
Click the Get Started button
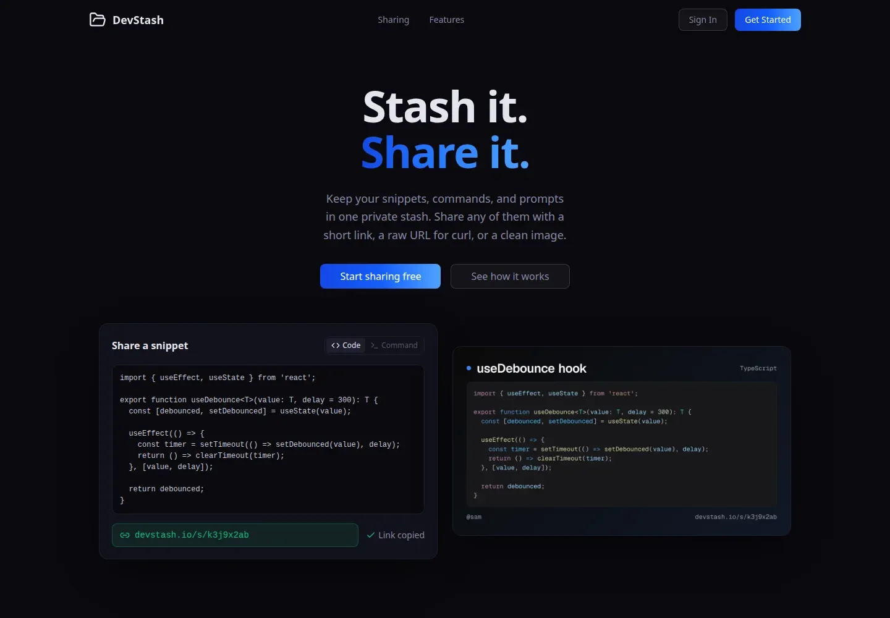click(768, 20)
